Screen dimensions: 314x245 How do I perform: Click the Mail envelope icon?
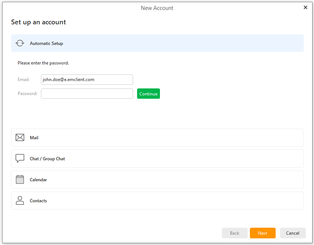tap(20, 137)
